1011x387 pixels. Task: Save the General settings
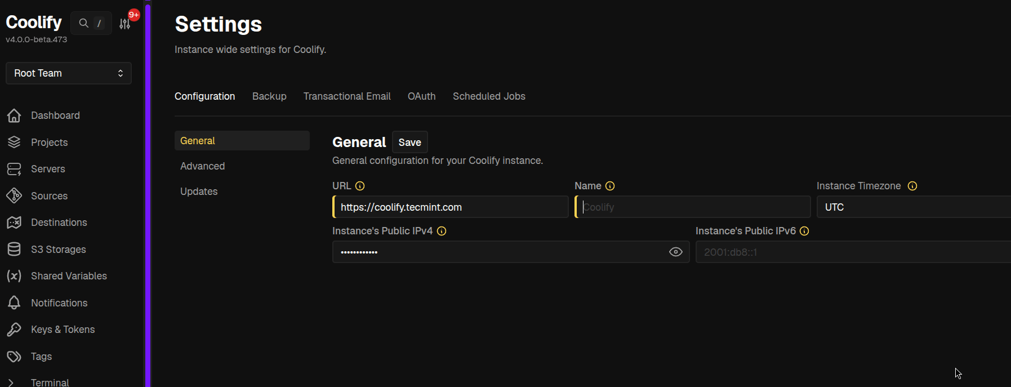click(x=410, y=142)
